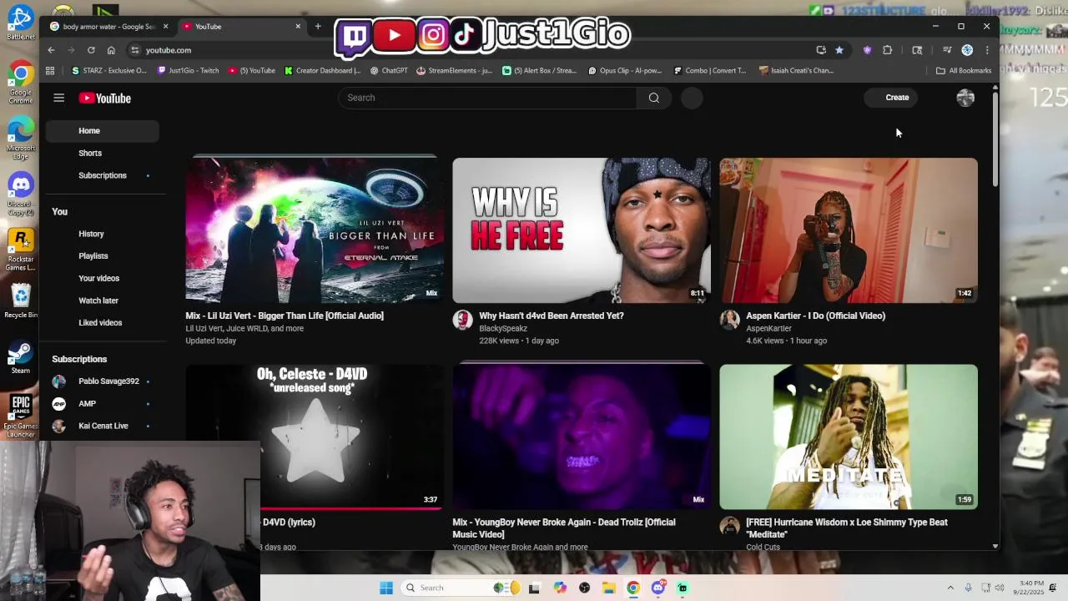Open Watch later in sidebar
This screenshot has width=1068, height=601.
pos(103,300)
